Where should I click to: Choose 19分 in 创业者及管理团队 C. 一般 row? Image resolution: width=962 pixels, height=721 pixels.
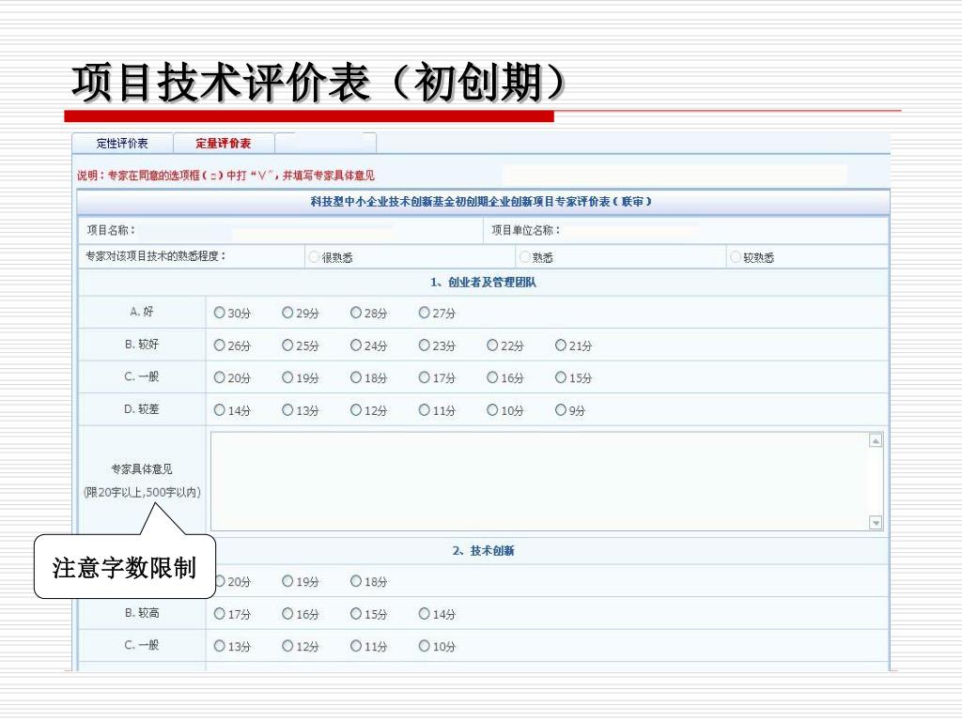click(x=287, y=377)
